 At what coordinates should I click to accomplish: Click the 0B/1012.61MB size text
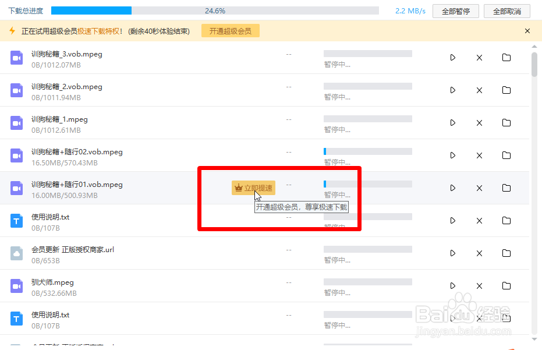[x=56, y=130]
